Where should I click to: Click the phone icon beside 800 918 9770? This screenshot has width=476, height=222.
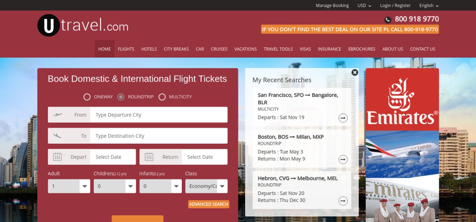388,20
